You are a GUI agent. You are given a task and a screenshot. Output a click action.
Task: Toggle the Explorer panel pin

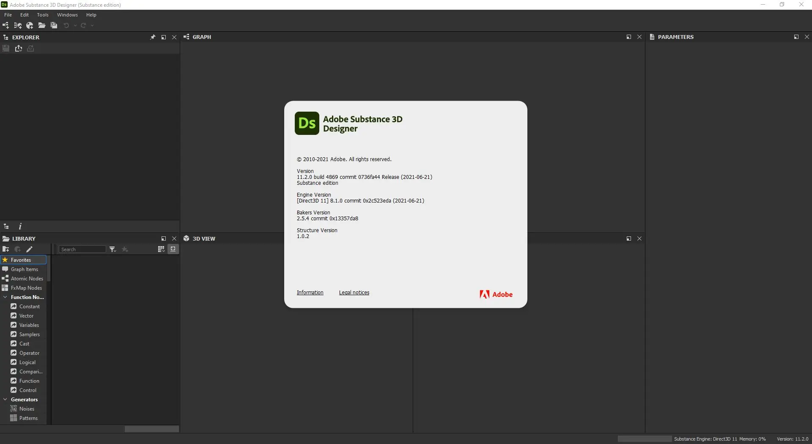pyautogui.click(x=153, y=37)
